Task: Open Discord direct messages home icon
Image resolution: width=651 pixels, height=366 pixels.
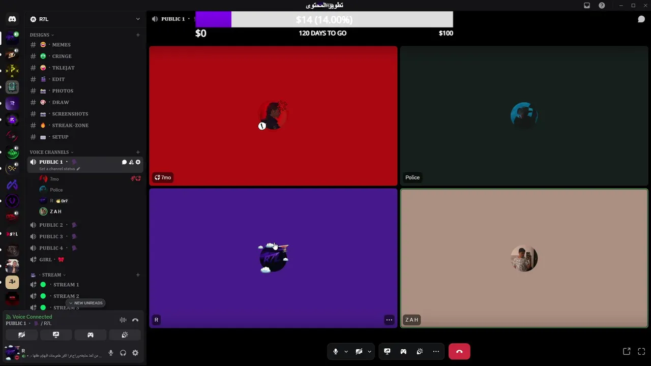Action: pyautogui.click(x=12, y=19)
